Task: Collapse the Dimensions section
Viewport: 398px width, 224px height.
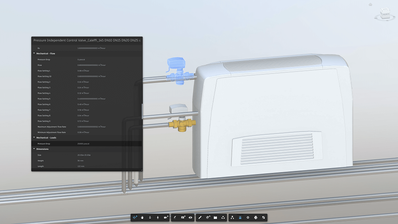Action: [x=34, y=149]
